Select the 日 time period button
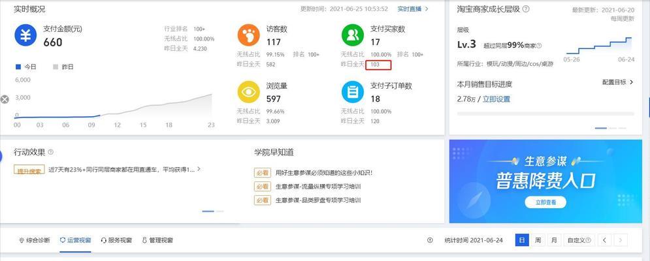Image resolution: width=650 pixels, height=261 pixels. coord(522,240)
